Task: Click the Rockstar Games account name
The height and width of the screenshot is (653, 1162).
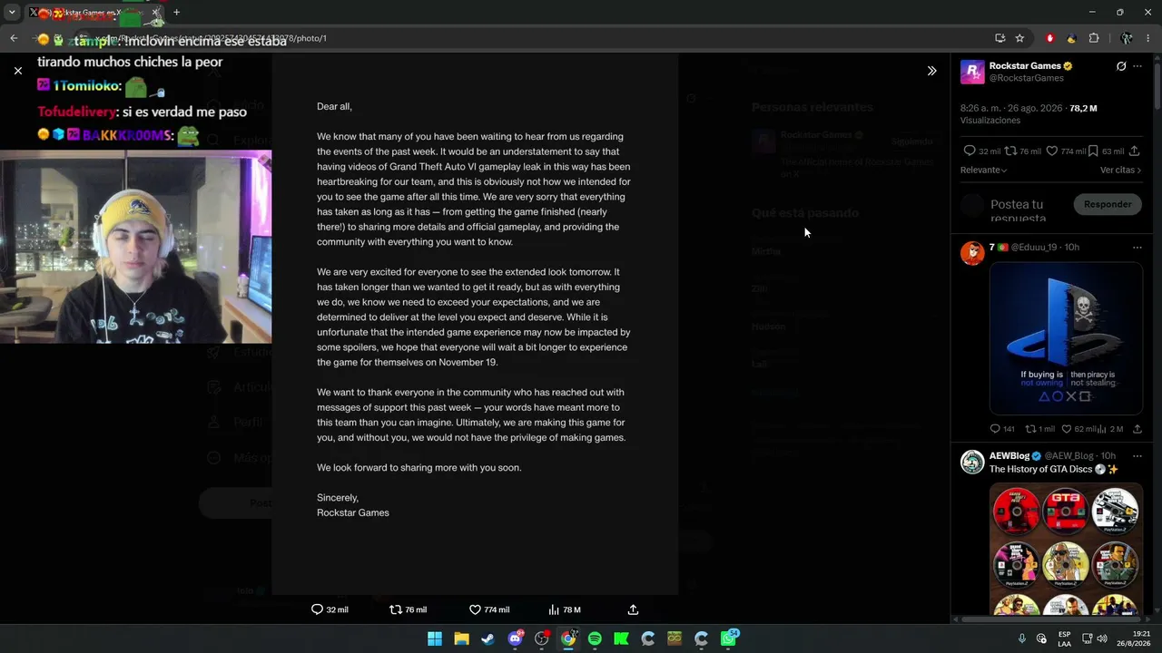Action: coord(1025,66)
